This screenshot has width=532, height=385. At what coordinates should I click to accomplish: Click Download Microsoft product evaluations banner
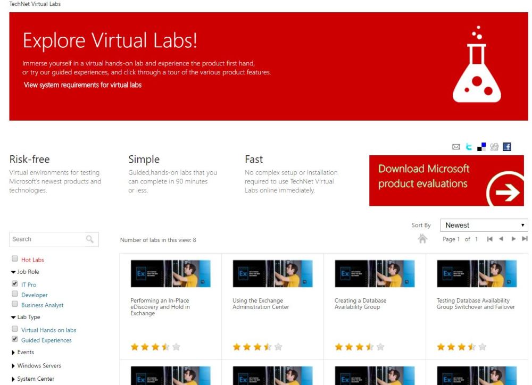tap(446, 180)
